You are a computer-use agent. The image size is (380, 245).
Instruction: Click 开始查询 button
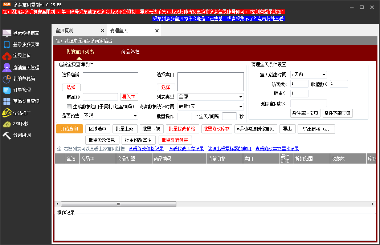[70, 129]
